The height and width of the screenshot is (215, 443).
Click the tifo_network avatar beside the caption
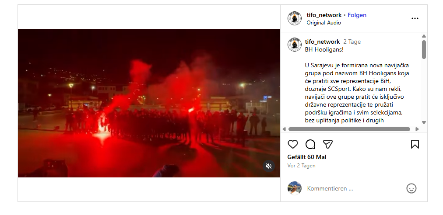pyautogui.click(x=295, y=45)
